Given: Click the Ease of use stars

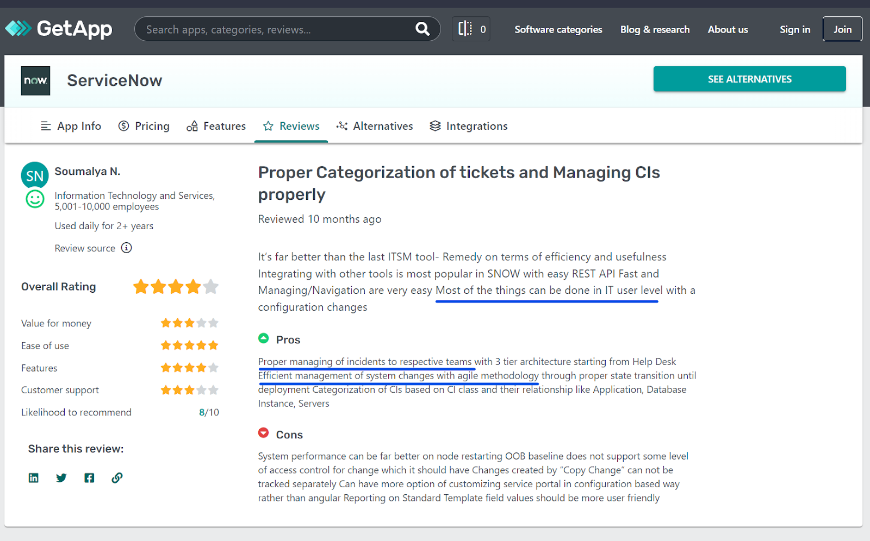Looking at the screenshot, I should coord(189,345).
